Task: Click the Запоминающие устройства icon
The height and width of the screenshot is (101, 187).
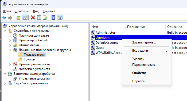Action: [10, 74]
